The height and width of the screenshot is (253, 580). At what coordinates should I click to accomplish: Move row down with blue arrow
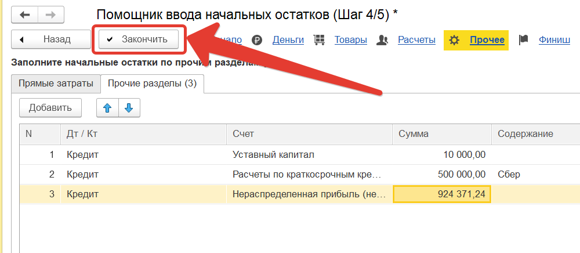pos(129,107)
